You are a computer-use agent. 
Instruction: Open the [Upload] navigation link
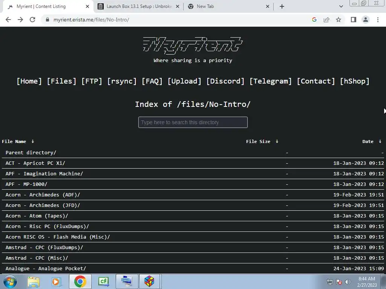[x=184, y=81]
